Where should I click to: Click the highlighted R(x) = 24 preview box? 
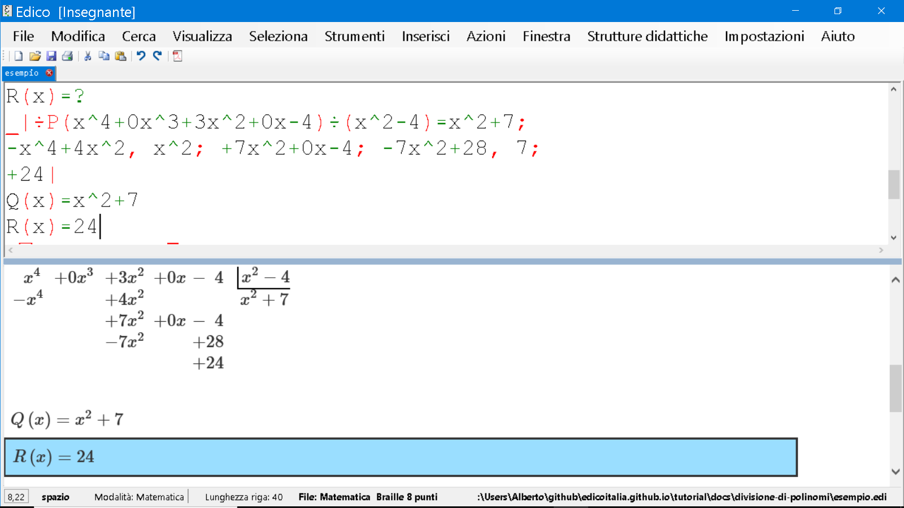click(401, 457)
